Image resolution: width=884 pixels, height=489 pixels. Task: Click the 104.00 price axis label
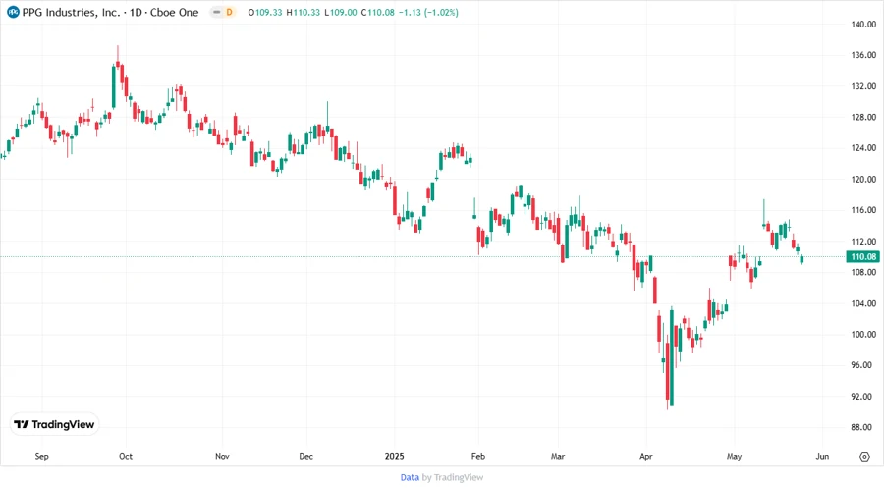point(863,303)
